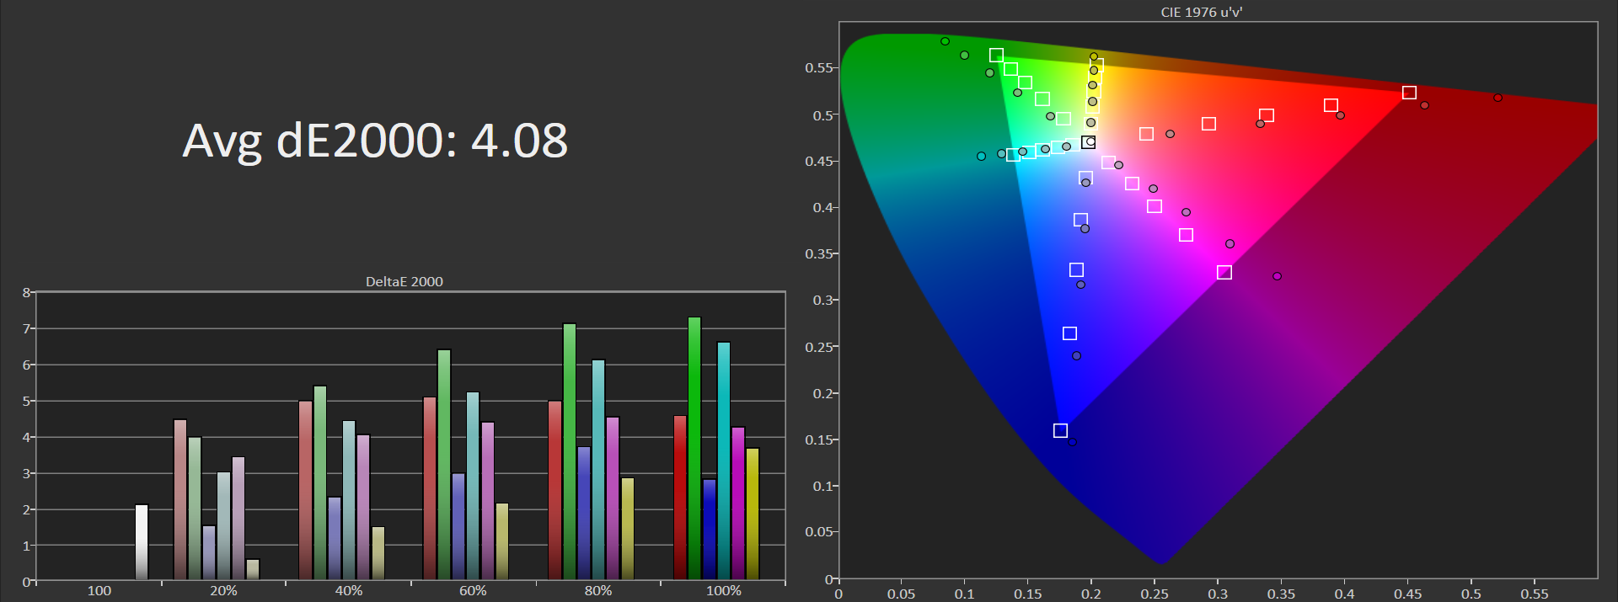Click the 0.3 tick on CIE horizontal axis
This screenshot has height=602, width=1618.
[x=1218, y=594]
